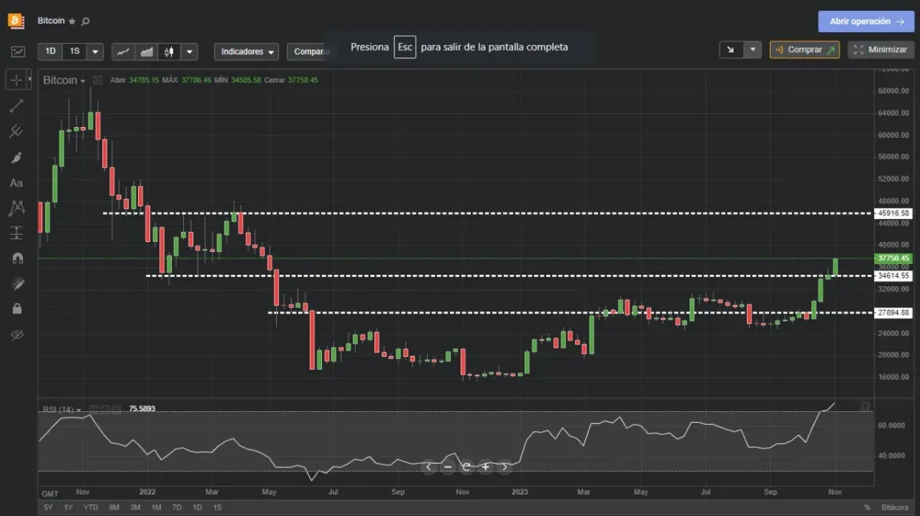Click the 34614.55 price line label
The image size is (920, 516).
point(894,276)
